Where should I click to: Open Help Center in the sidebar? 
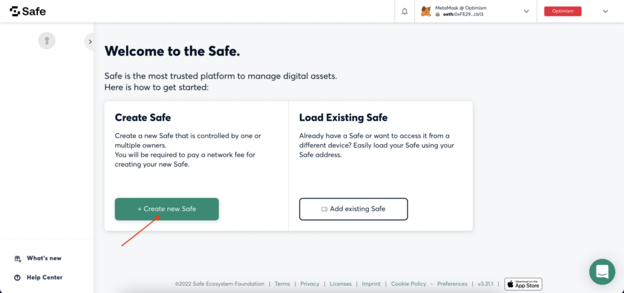pyautogui.click(x=44, y=278)
